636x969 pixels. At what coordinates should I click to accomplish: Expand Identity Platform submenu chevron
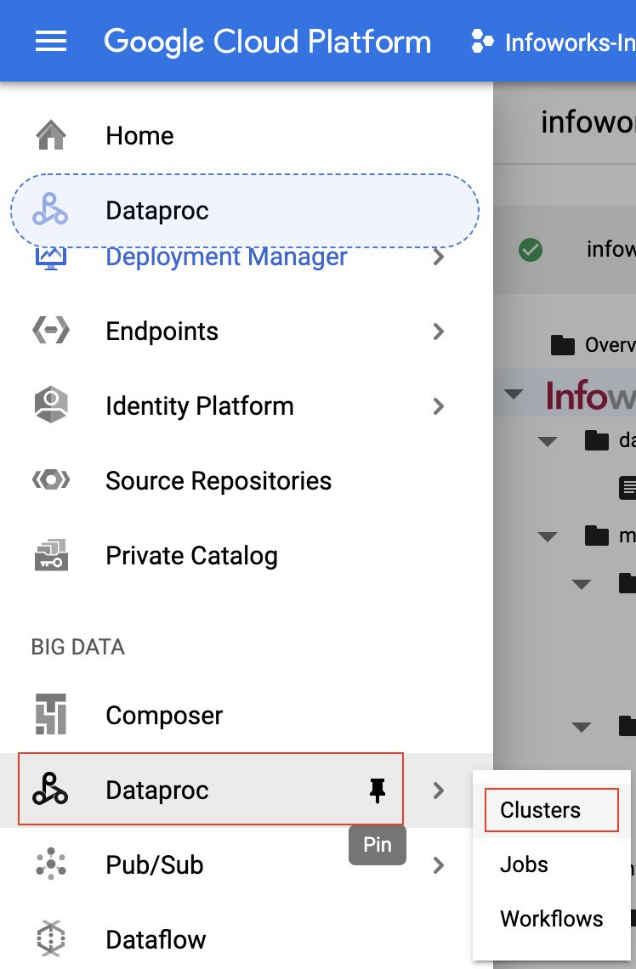click(x=438, y=406)
